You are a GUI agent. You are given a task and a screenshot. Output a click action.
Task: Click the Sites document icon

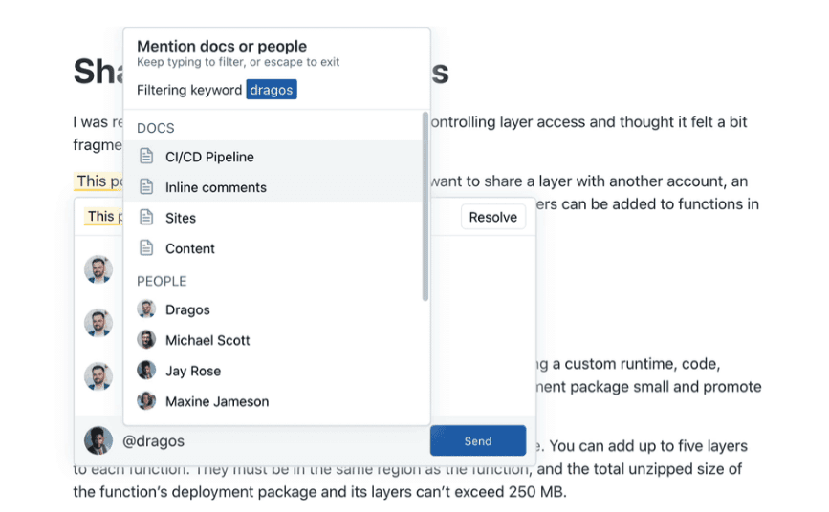coord(146,218)
